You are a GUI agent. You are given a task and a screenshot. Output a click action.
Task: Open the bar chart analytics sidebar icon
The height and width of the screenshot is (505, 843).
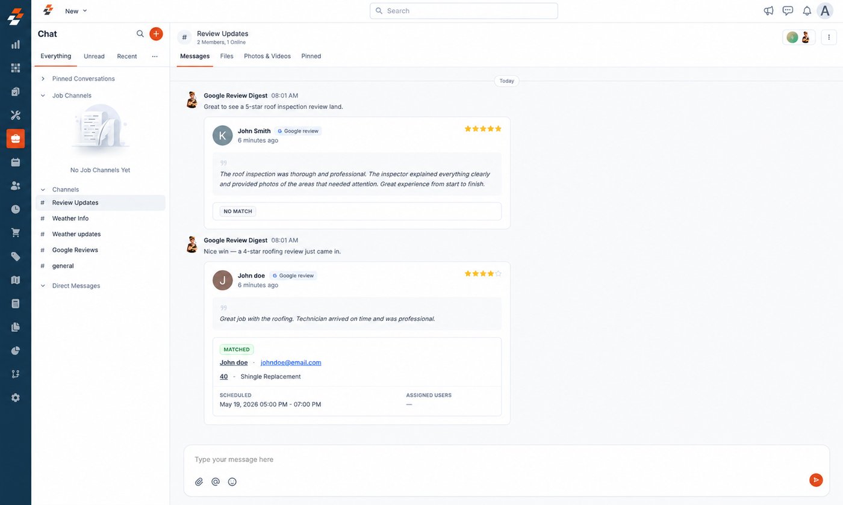click(16, 44)
